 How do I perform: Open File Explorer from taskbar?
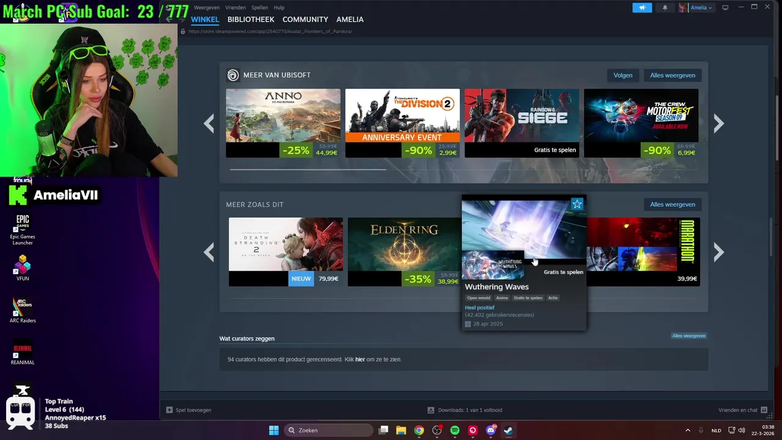[x=401, y=430]
